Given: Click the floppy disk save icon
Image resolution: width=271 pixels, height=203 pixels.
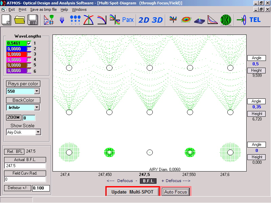Looking at the screenshot, I should tap(33, 20).
